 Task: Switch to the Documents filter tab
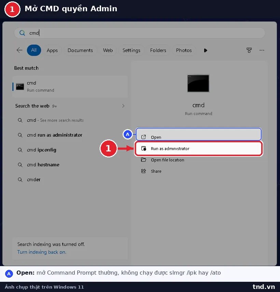click(80, 50)
